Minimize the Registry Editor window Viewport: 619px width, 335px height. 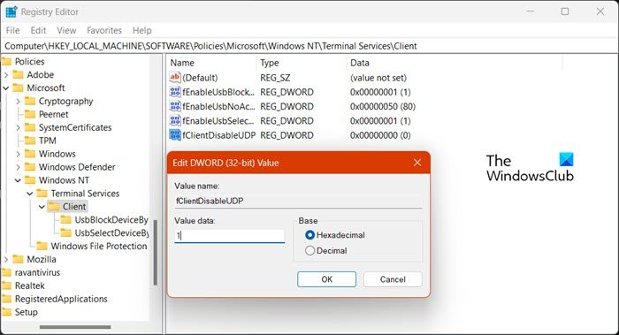pyautogui.click(x=531, y=11)
